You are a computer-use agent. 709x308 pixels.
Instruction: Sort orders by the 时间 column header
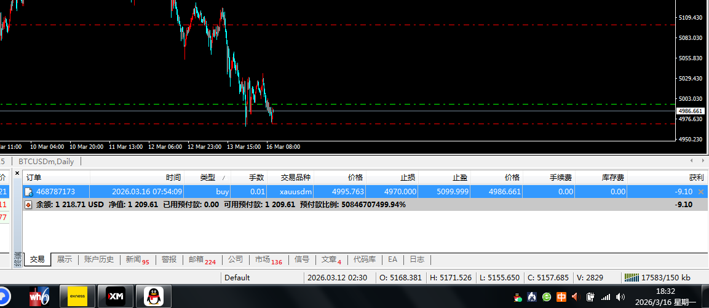(x=173, y=177)
